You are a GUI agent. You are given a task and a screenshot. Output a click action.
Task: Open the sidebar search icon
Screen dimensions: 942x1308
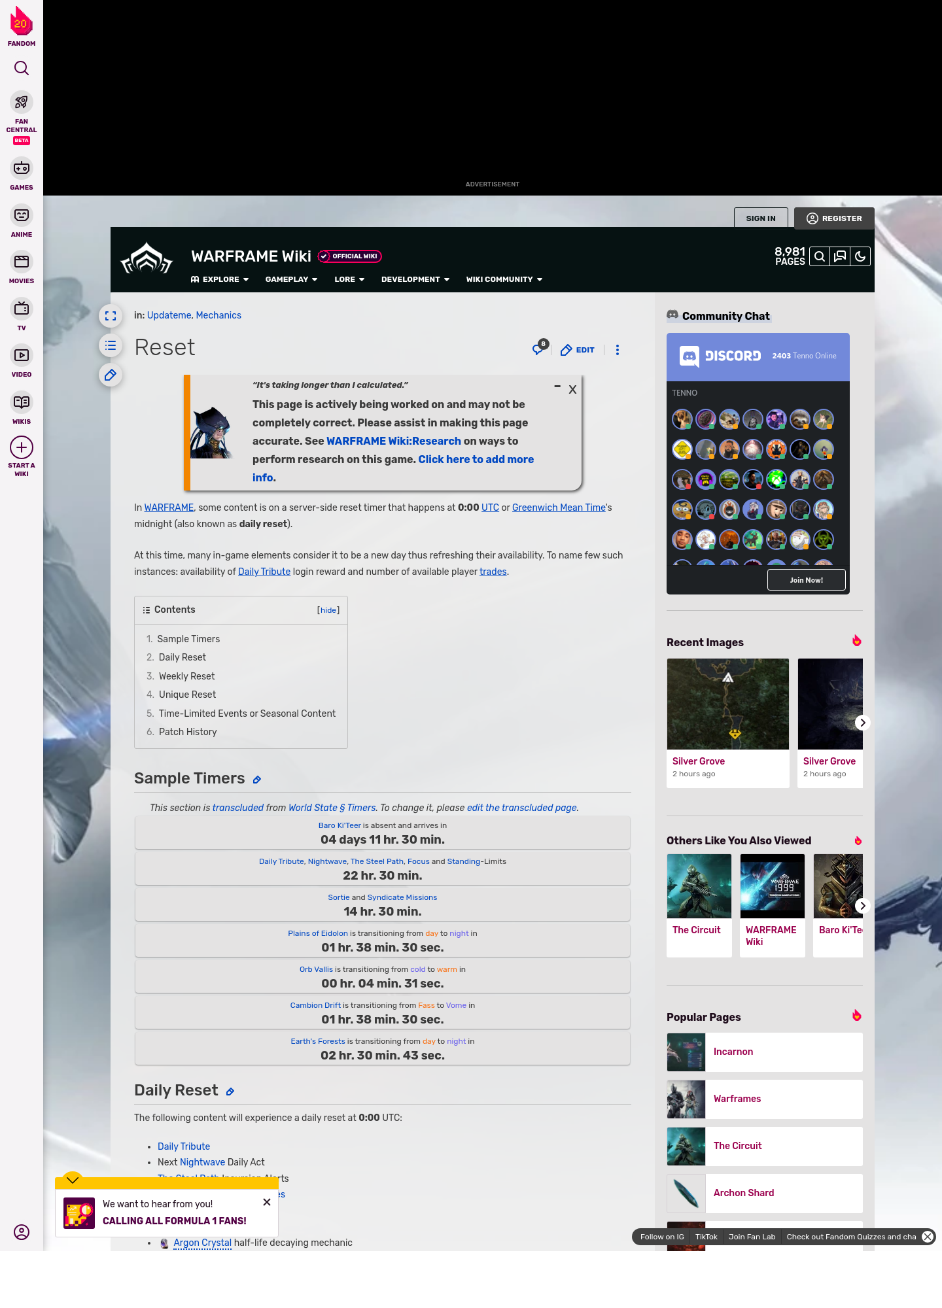[22, 68]
